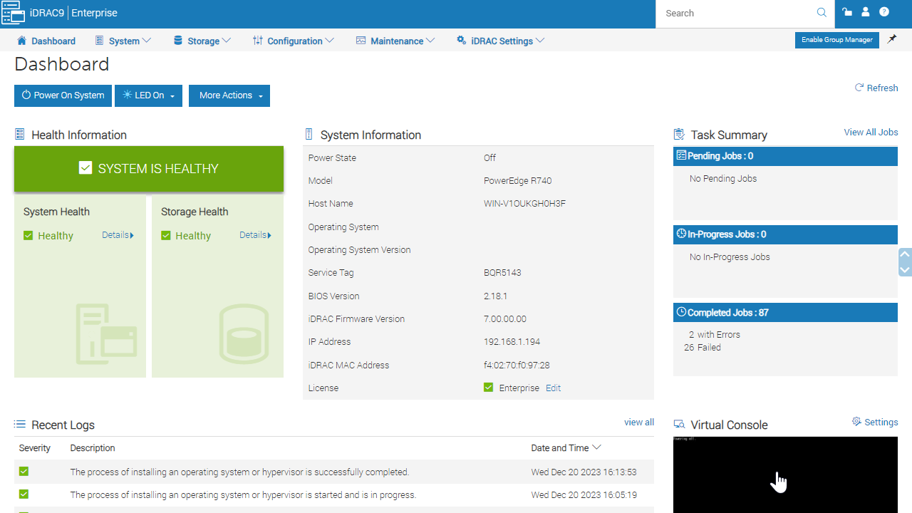912x513 pixels.
Task: Expand the Configuration menu chevron
Action: click(329, 41)
